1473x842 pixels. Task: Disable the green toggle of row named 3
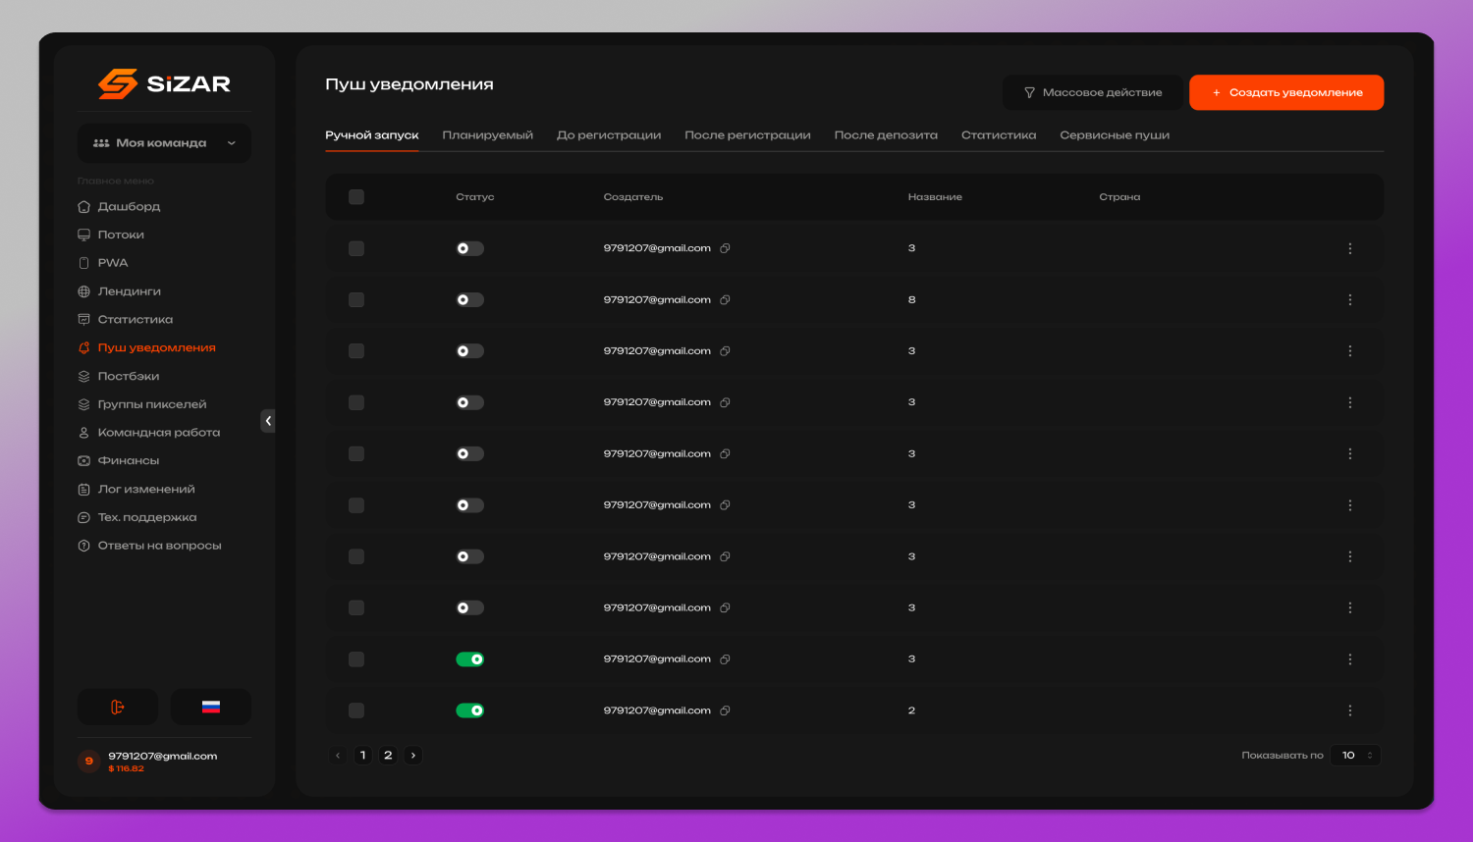[469, 659]
